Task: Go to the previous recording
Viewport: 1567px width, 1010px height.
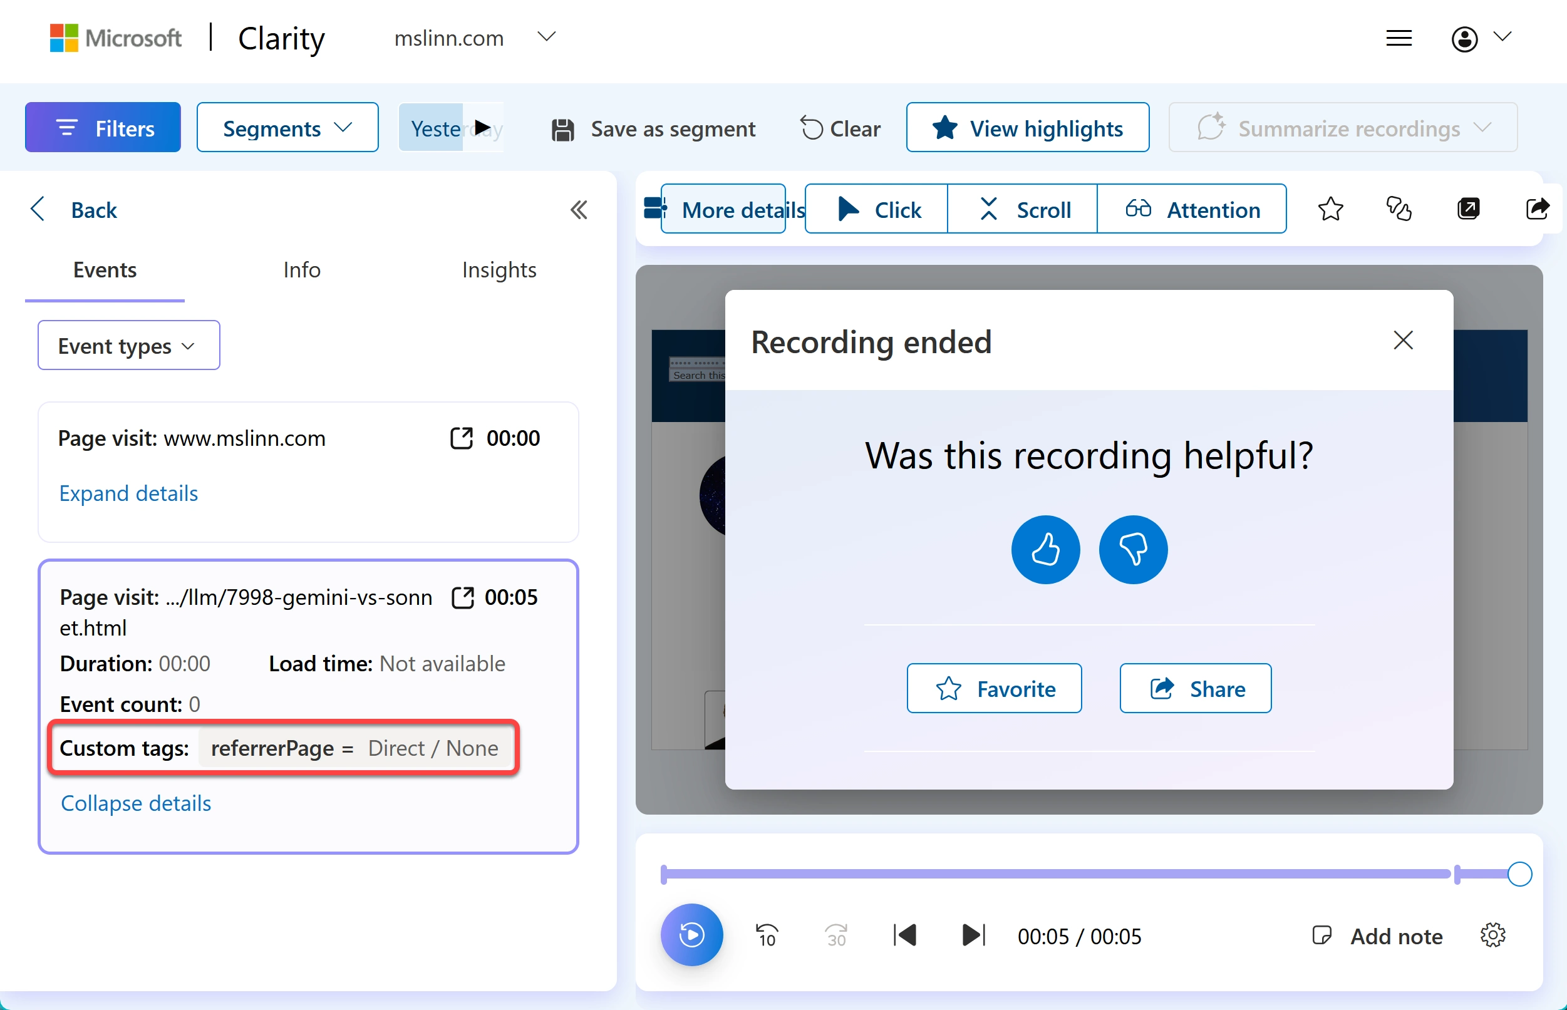Action: (904, 935)
